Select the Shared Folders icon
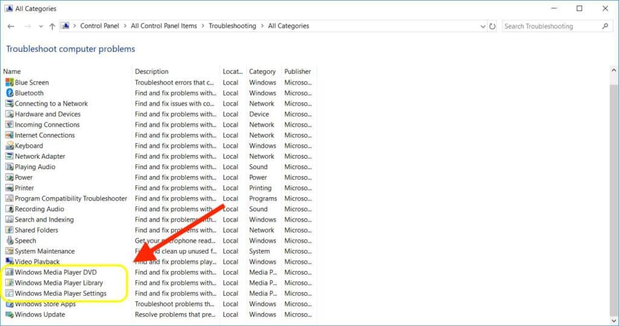This screenshot has width=619, height=326. click(x=9, y=230)
